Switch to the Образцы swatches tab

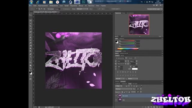point(122,39)
